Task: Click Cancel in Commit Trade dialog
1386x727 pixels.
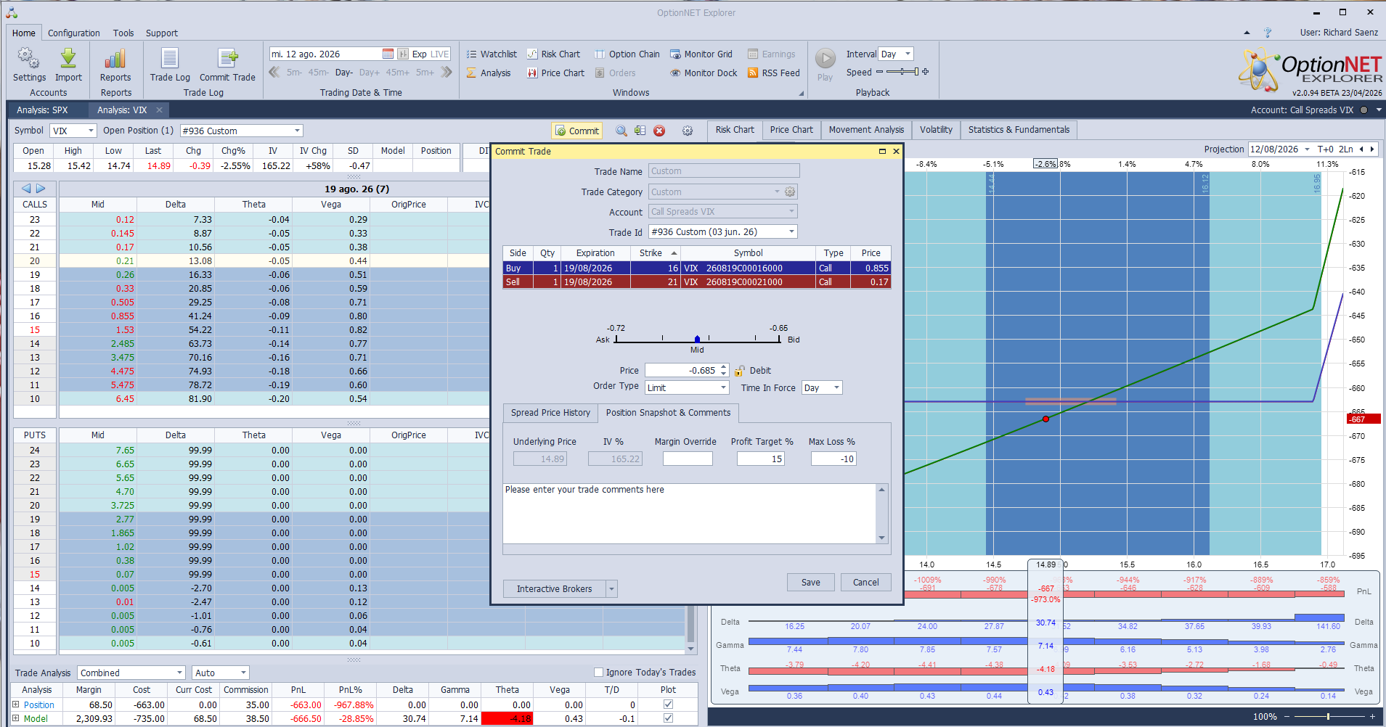Action: 865,582
